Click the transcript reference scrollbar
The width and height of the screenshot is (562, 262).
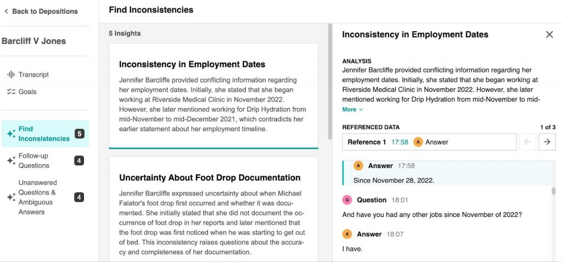[x=554, y=192]
